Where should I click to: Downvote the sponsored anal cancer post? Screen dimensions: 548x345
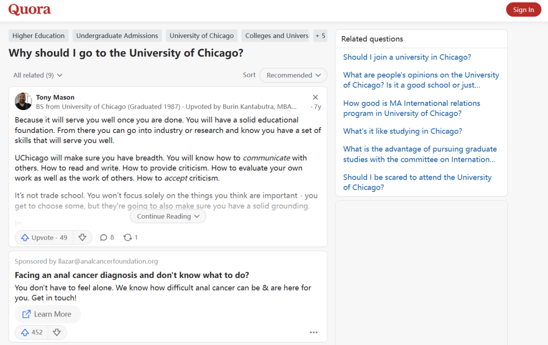click(57, 332)
